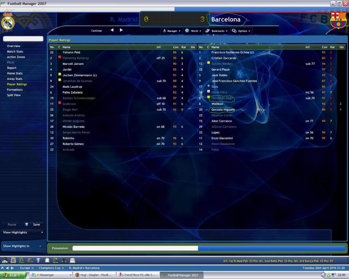Open player Francisco Guillermo Ochoa (c)

click(233, 52)
